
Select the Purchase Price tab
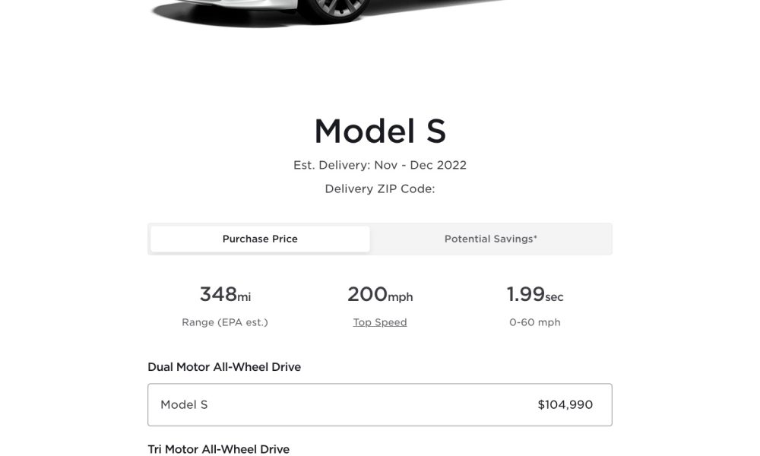[x=260, y=239]
